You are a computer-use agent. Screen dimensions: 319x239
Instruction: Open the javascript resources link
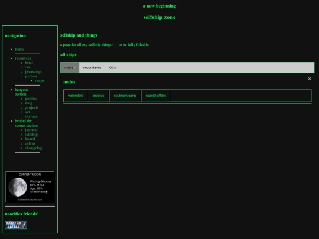tap(33, 71)
